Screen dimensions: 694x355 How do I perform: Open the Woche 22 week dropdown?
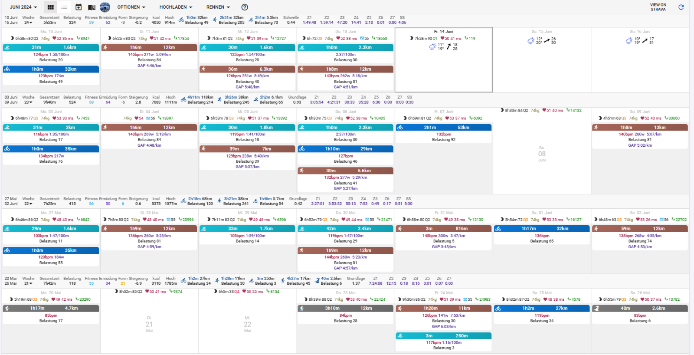28,204
